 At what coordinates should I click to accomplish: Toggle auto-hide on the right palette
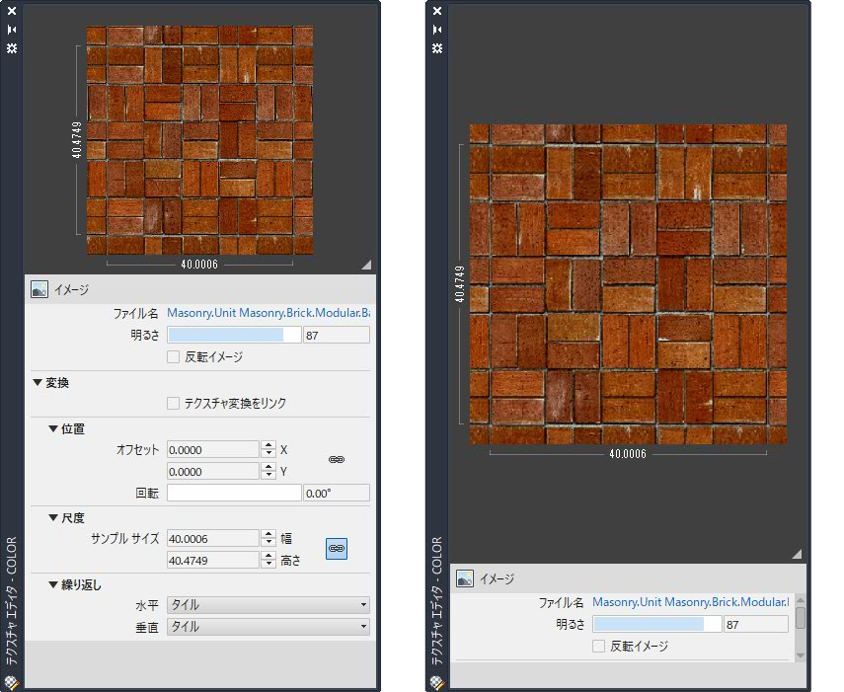tap(437, 29)
